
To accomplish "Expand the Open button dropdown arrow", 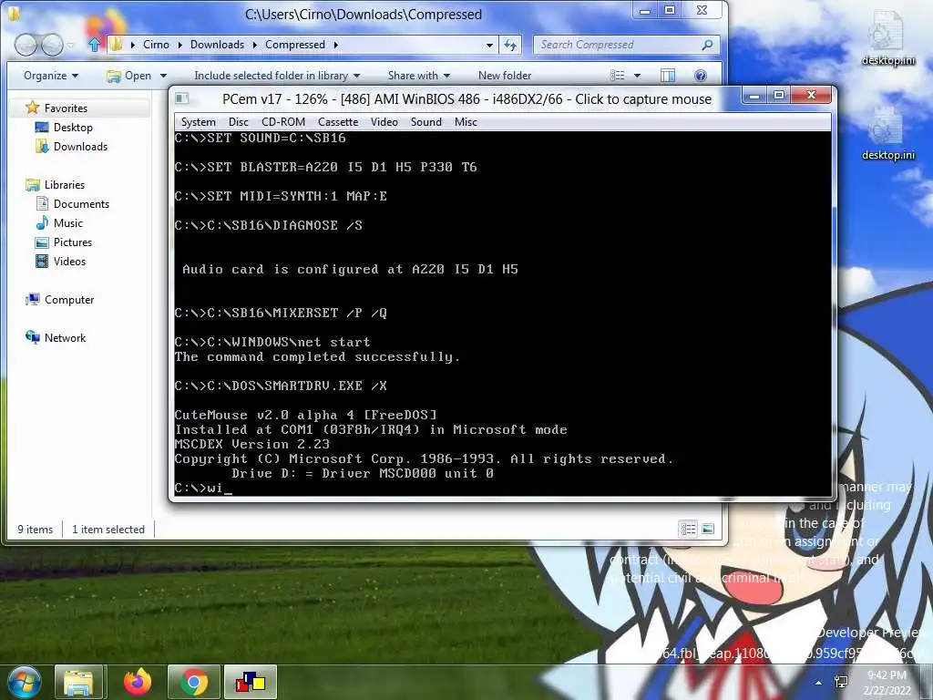I will tap(163, 76).
